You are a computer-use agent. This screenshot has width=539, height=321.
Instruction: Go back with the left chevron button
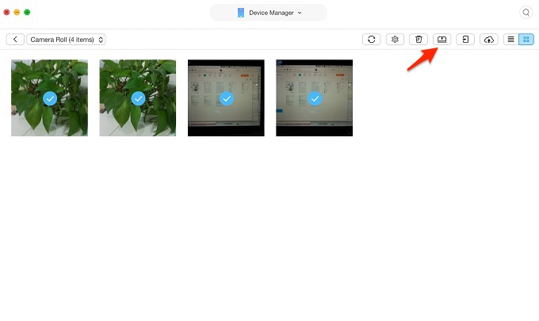(x=15, y=39)
